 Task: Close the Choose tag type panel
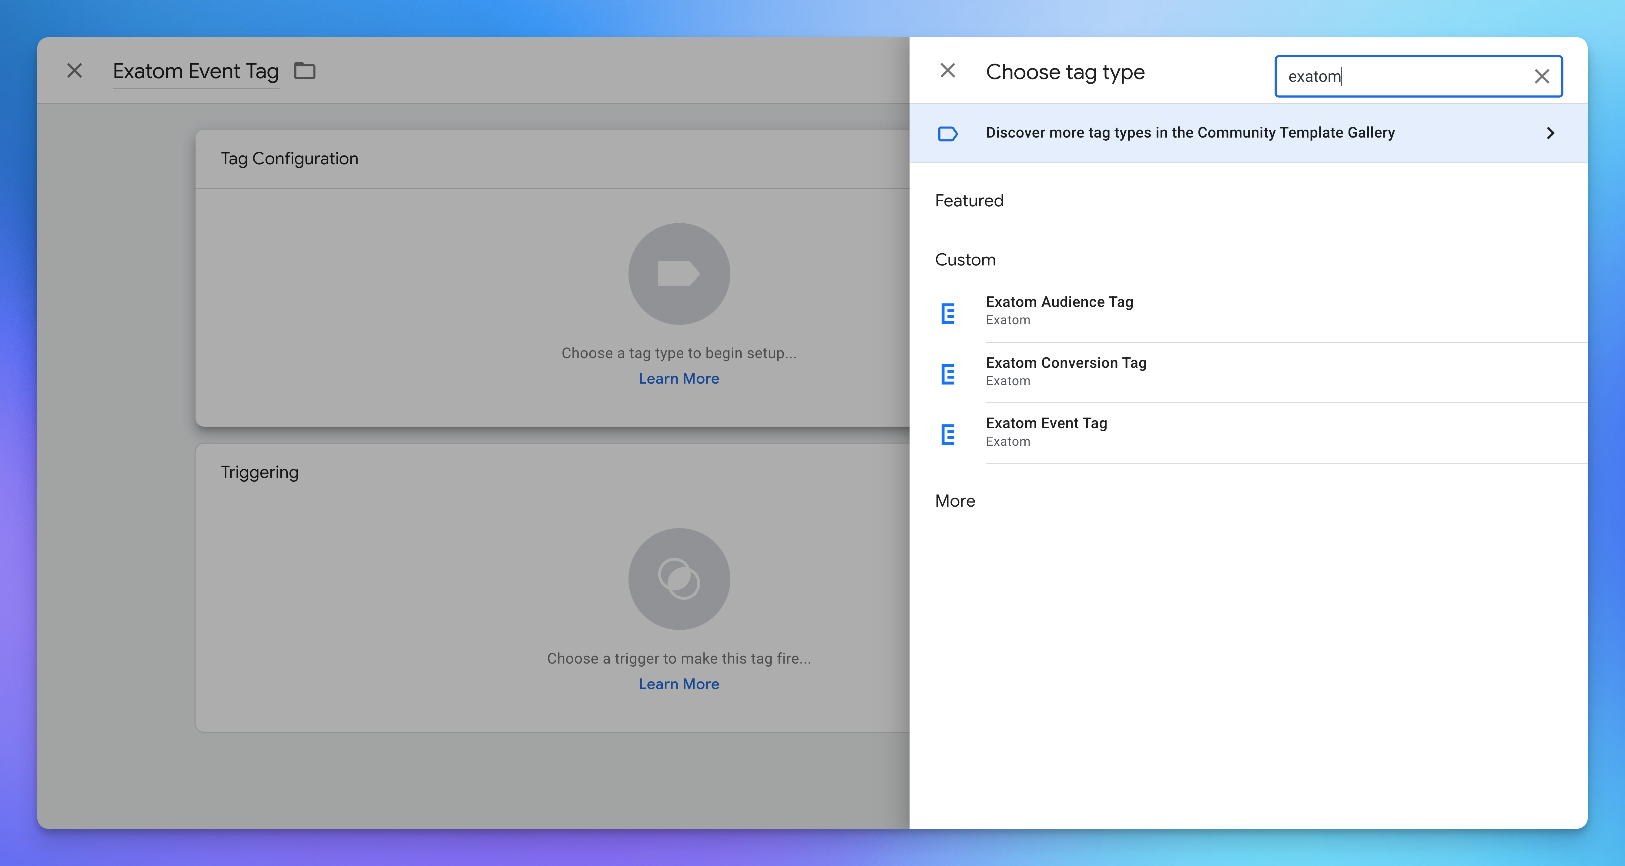(x=947, y=71)
